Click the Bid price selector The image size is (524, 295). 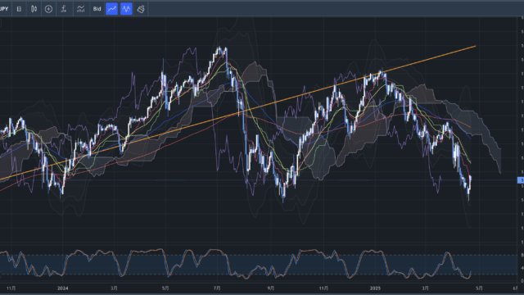[97, 9]
